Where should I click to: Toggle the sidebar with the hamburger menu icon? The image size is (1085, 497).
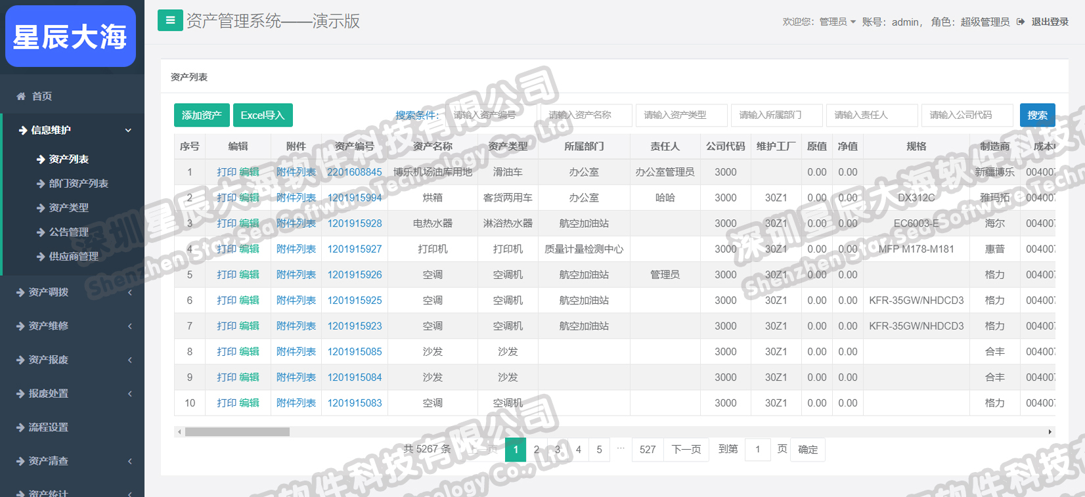click(170, 20)
